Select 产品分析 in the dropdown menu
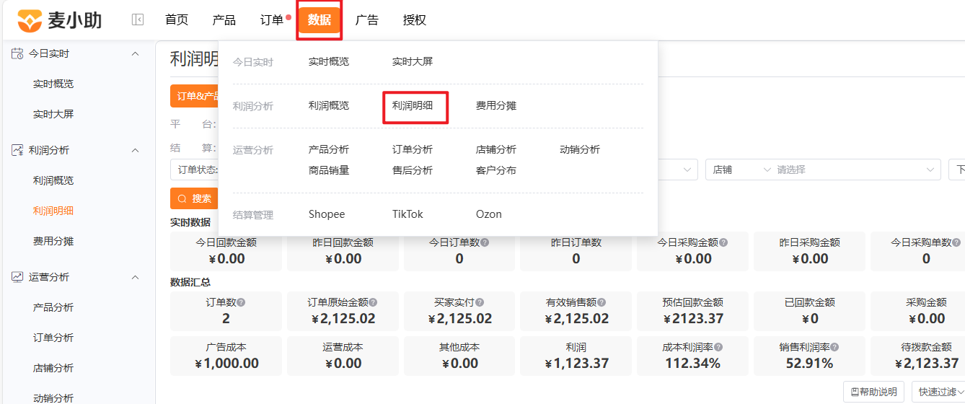This screenshot has width=965, height=404. tap(329, 150)
